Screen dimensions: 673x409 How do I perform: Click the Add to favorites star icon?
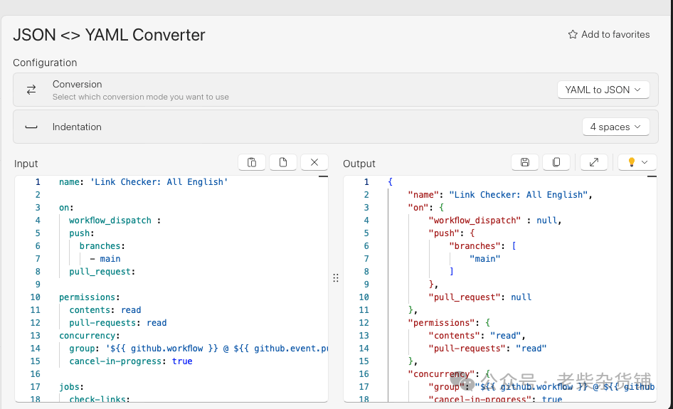tap(573, 34)
